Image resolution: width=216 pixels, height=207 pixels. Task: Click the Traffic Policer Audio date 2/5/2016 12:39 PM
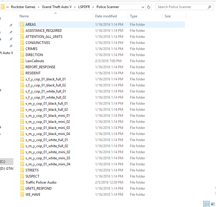coord(109,182)
